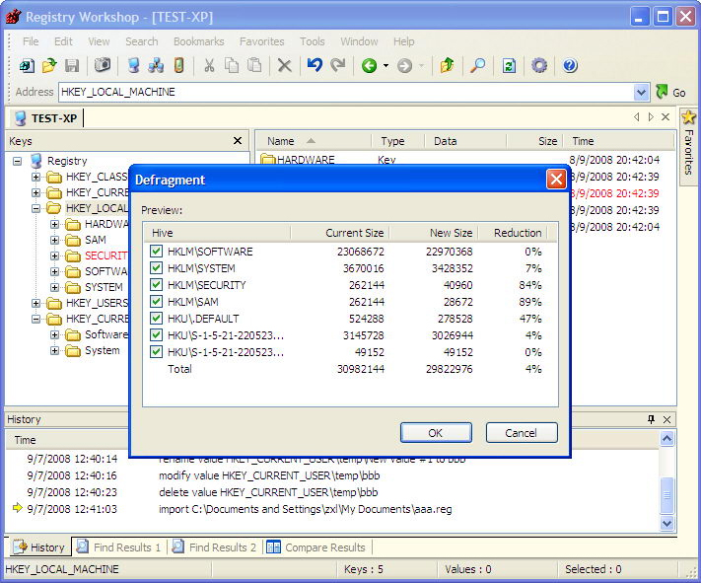Screen dimensions: 701x583
Task: Click the Options gear icon in toolbar
Action: (x=539, y=66)
